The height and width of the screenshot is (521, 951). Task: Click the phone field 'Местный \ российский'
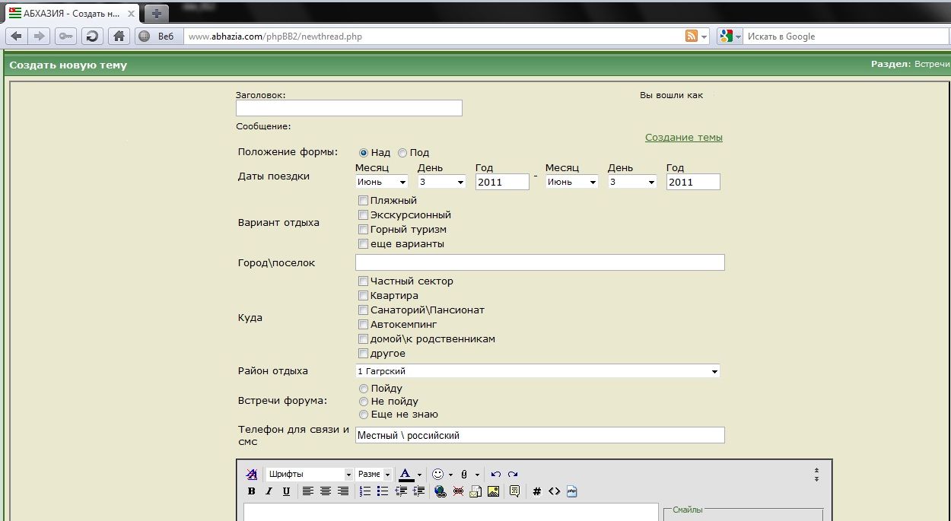[540, 435]
